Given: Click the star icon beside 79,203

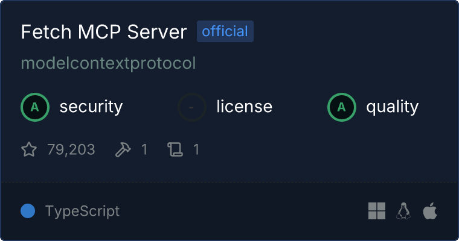Looking at the screenshot, I should 29,149.
